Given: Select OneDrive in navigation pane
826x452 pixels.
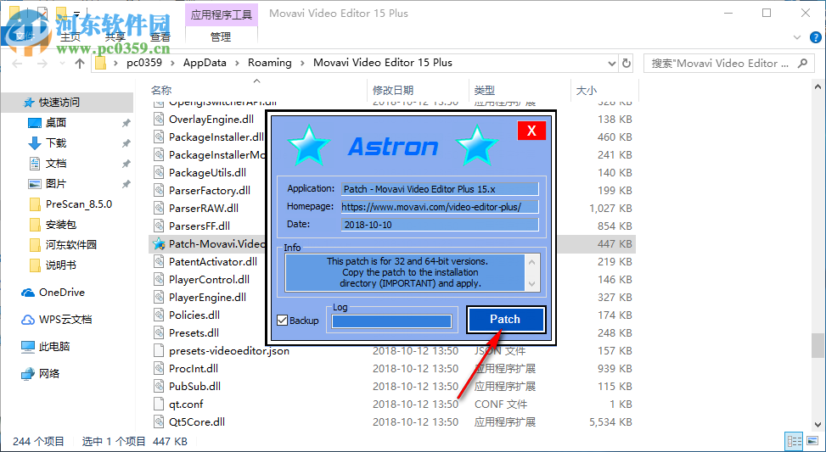Looking at the screenshot, I should click(x=62, y=293).
